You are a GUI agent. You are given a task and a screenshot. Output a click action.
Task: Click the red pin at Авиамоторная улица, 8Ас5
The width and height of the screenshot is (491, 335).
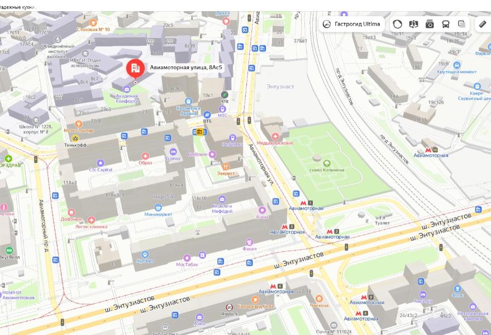pos(135,69)
